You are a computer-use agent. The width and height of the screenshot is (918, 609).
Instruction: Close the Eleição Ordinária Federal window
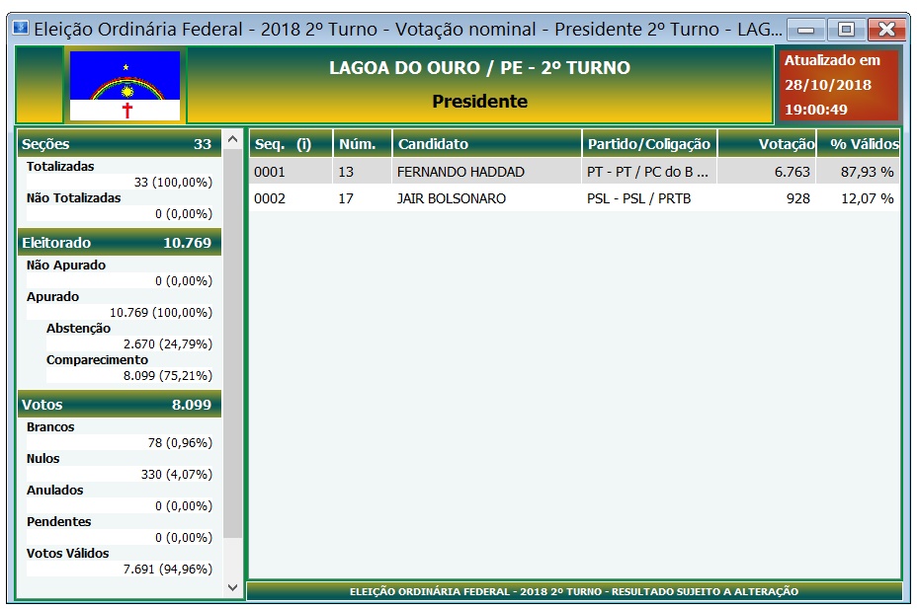[x=886, y=30]
